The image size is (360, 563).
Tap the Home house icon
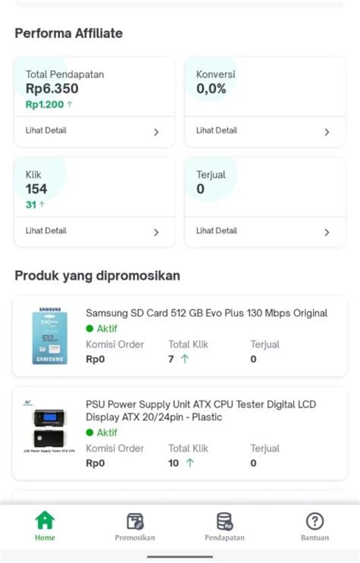click(45, 520)
